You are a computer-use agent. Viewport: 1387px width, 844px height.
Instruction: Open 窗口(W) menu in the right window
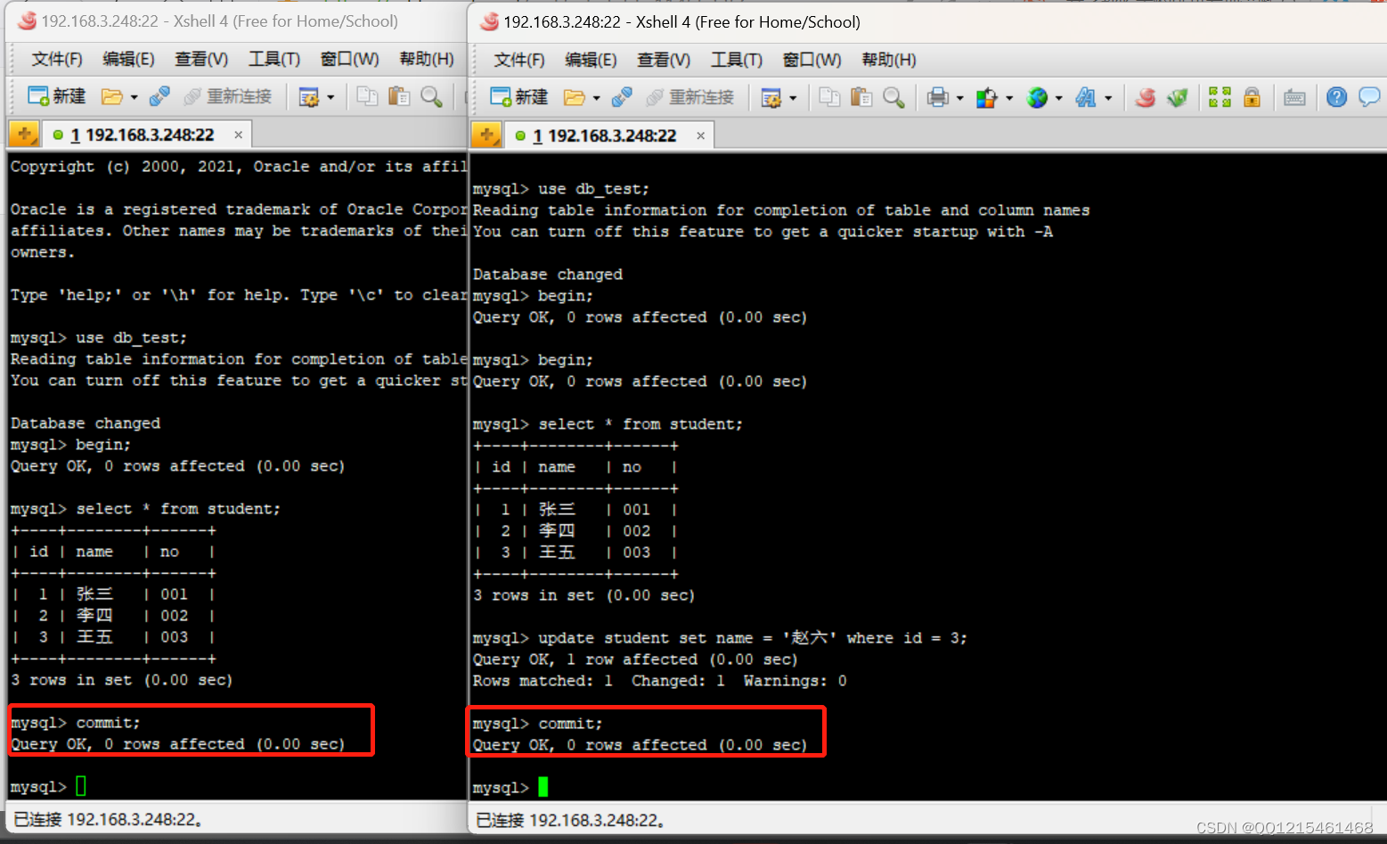812,60
